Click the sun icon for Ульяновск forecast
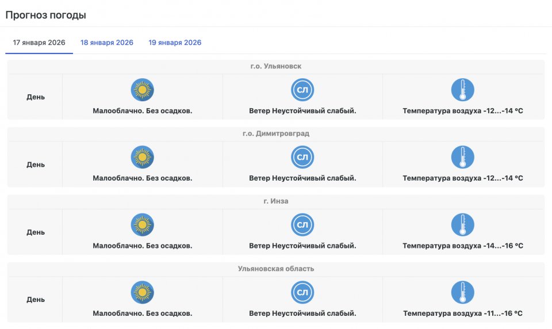 (x=143, y=90)
